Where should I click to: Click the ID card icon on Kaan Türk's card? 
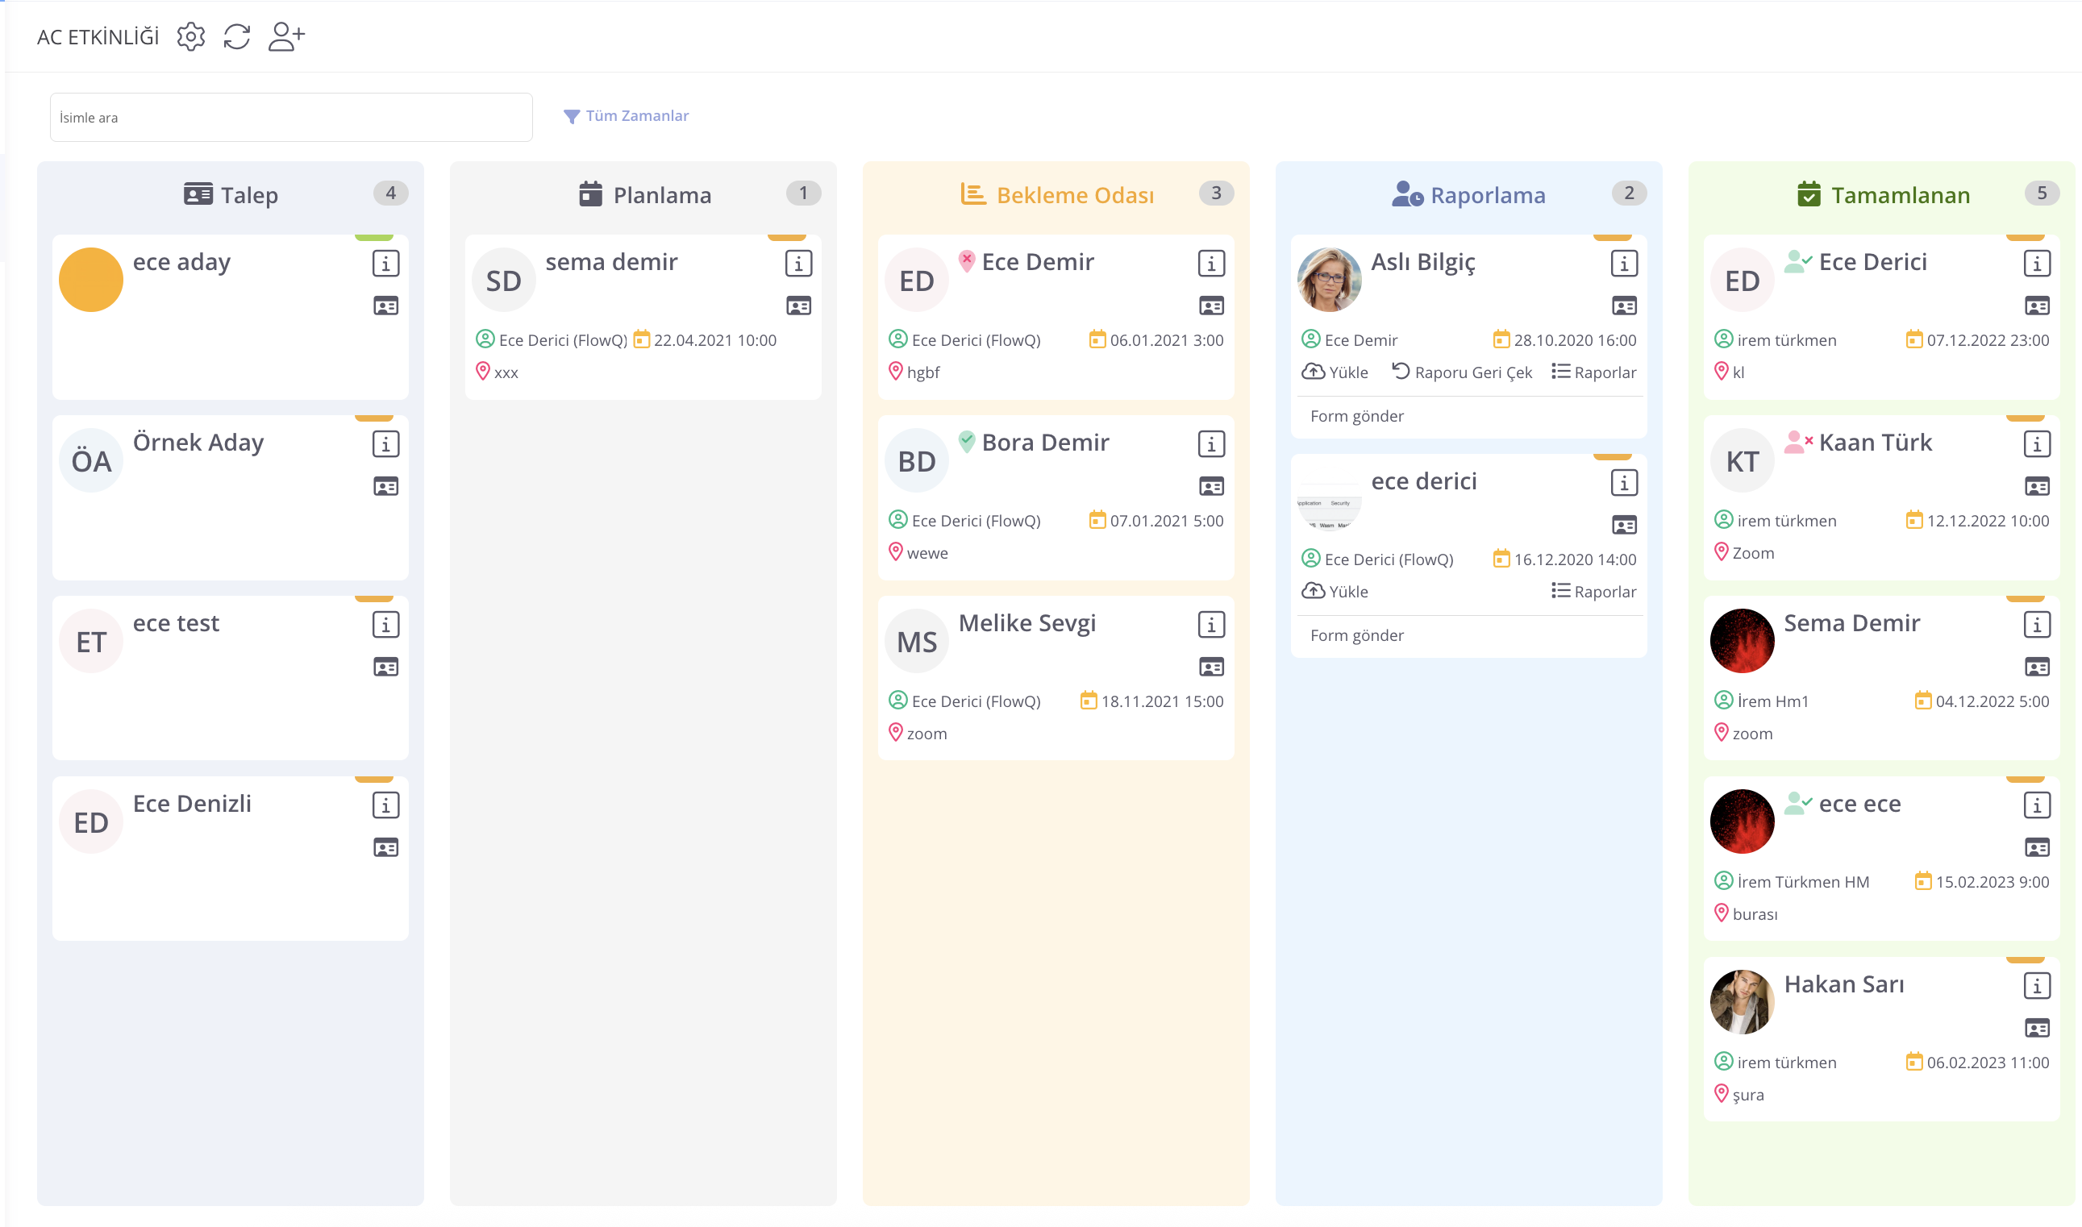2036,486
